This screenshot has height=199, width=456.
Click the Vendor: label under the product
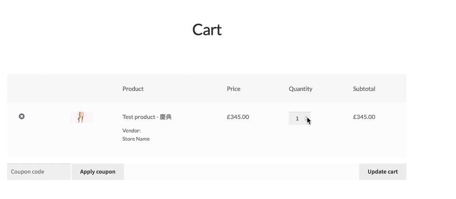coord(132,130)
